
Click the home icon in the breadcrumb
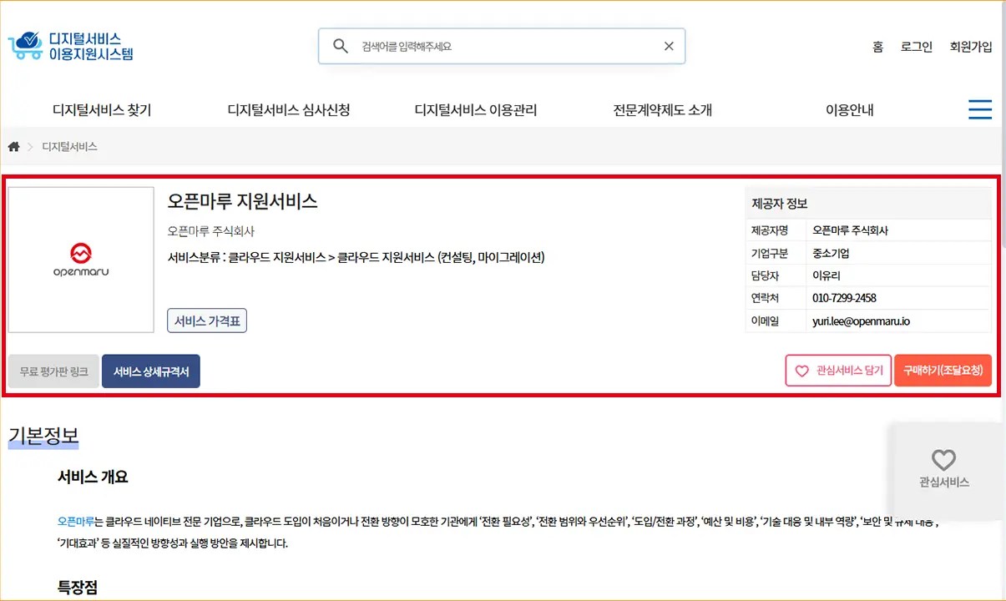(13, 146)
